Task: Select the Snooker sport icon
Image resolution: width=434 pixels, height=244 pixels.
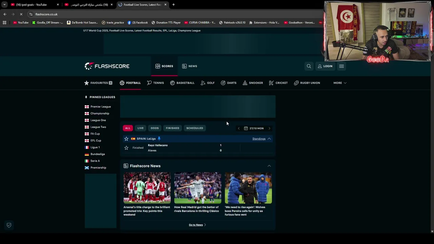Action: (x=245, y=83)
